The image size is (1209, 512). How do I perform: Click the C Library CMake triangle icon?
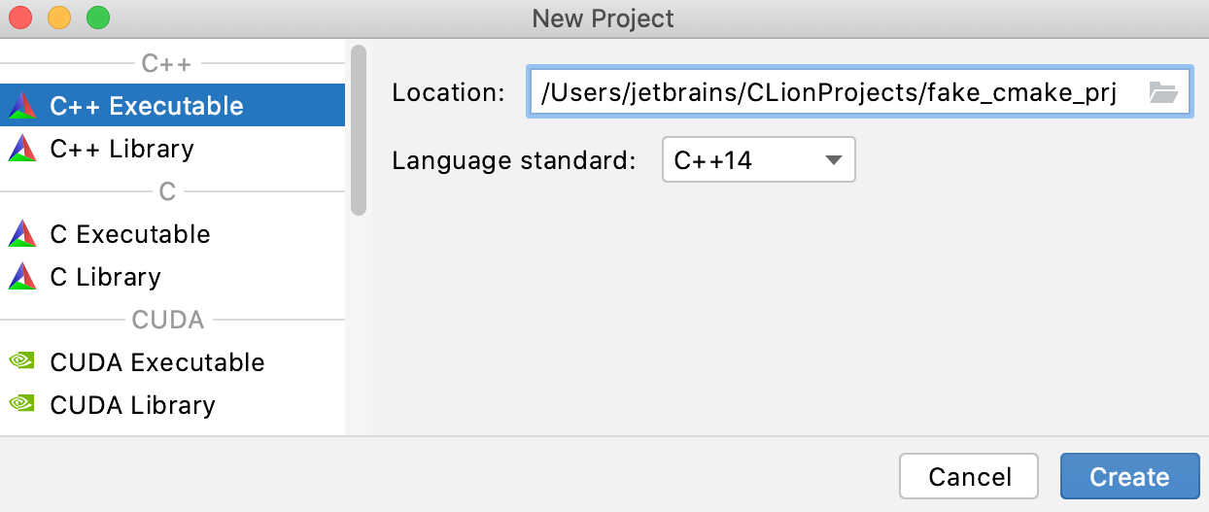[x=22, y=277]
